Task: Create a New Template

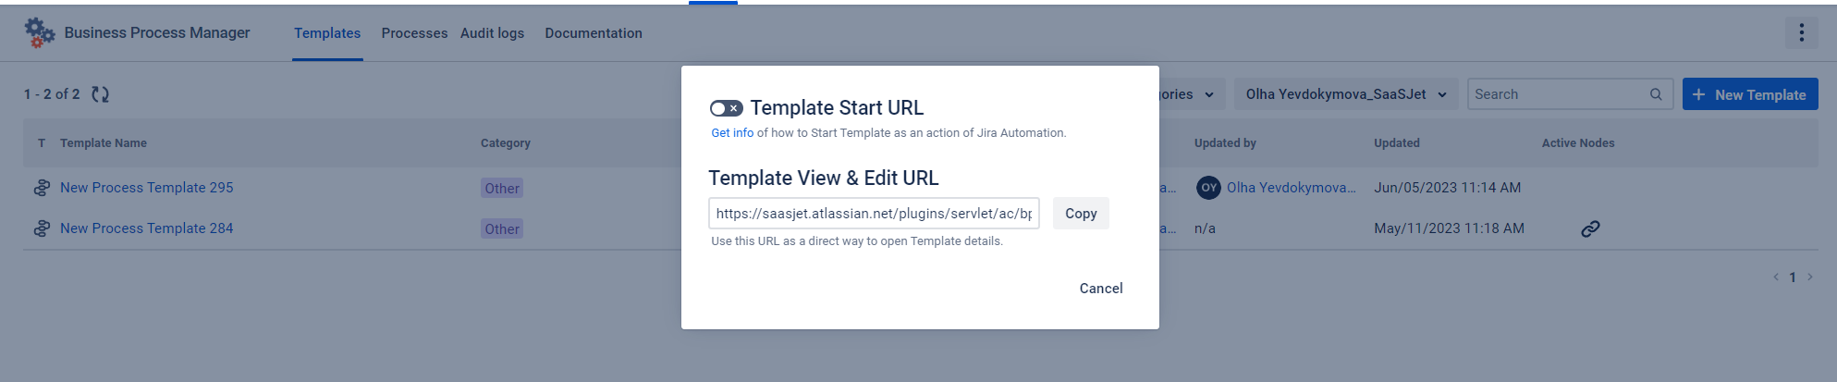Action: point(1750,94)
